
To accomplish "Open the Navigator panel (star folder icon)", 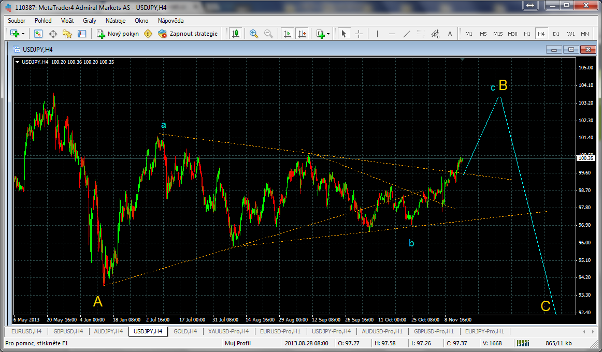I will click(67, 34).
